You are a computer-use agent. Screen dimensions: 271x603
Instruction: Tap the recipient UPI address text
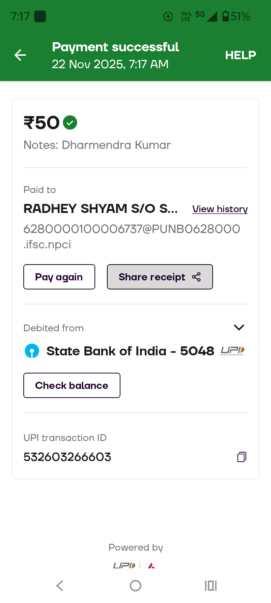[x=131, y=236]
